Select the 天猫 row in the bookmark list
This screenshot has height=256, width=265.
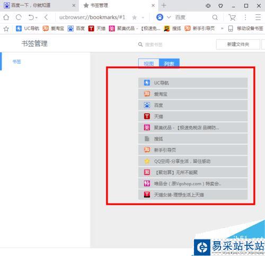193,116
